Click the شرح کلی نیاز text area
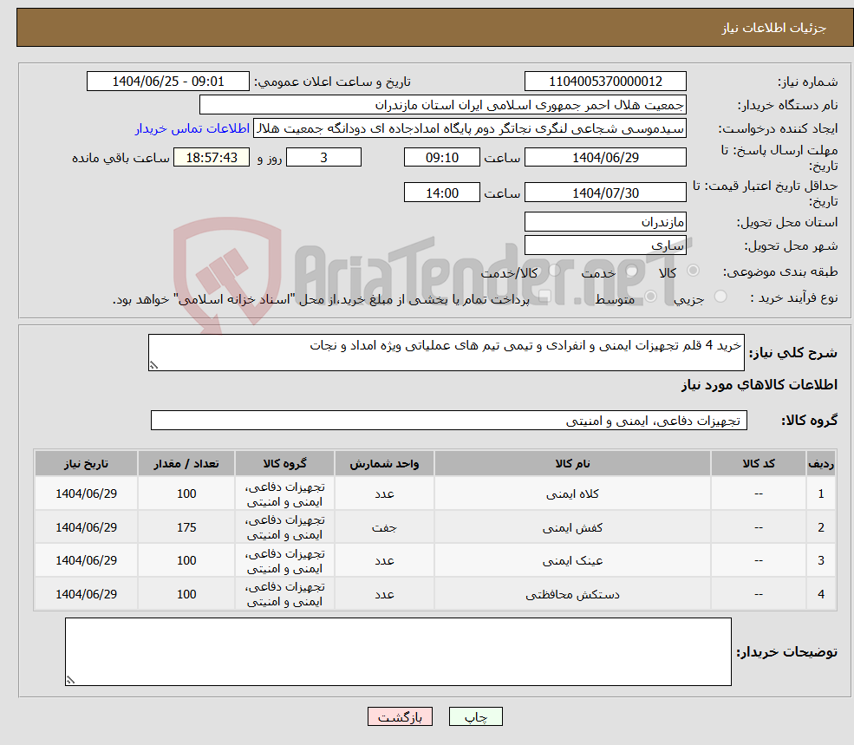This screenshot has width=854, height=745. pyautogui.click(x=446, y=351)
